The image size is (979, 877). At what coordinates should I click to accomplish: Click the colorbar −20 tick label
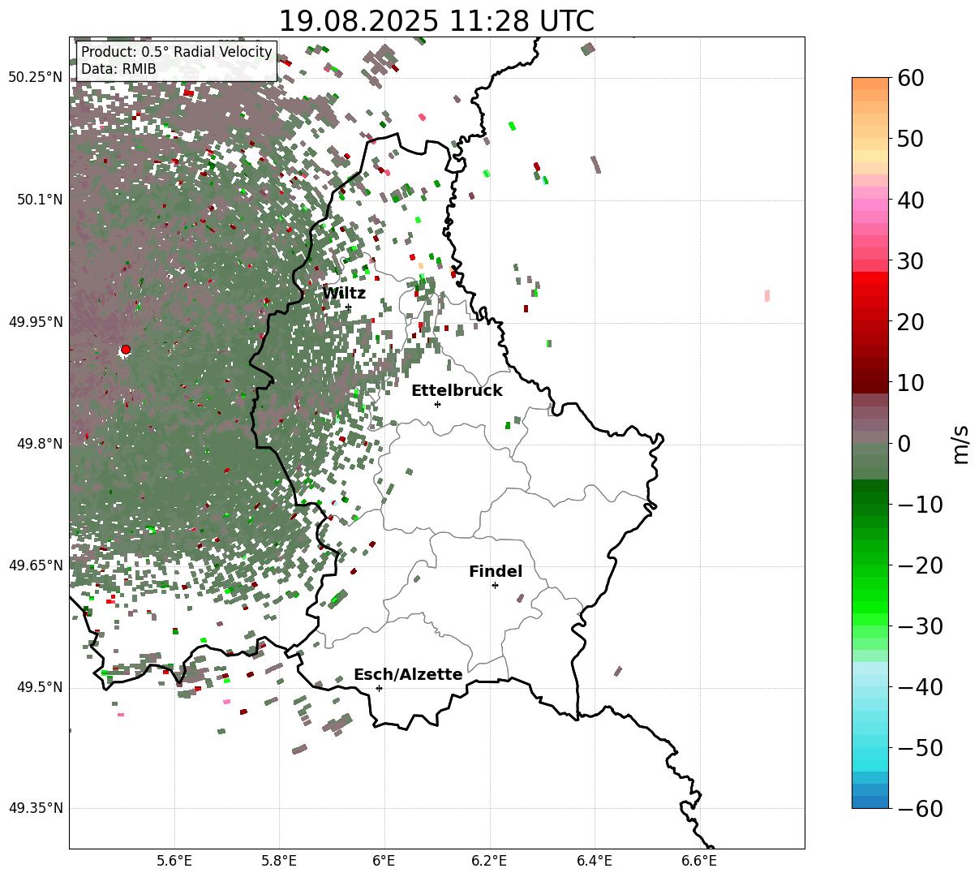coord(920,565)
